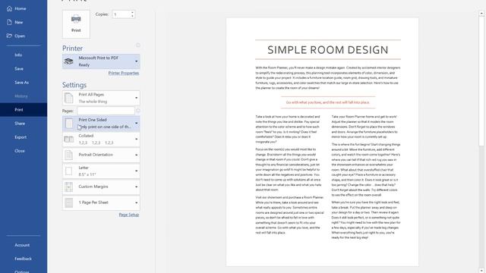
Task: Expand the Letter paper size dropdown
Action: tap(101, 171)
